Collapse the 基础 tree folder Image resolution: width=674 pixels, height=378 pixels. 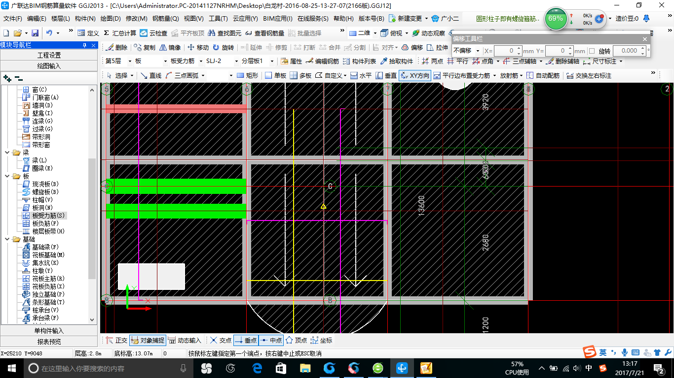click(8, 239)
